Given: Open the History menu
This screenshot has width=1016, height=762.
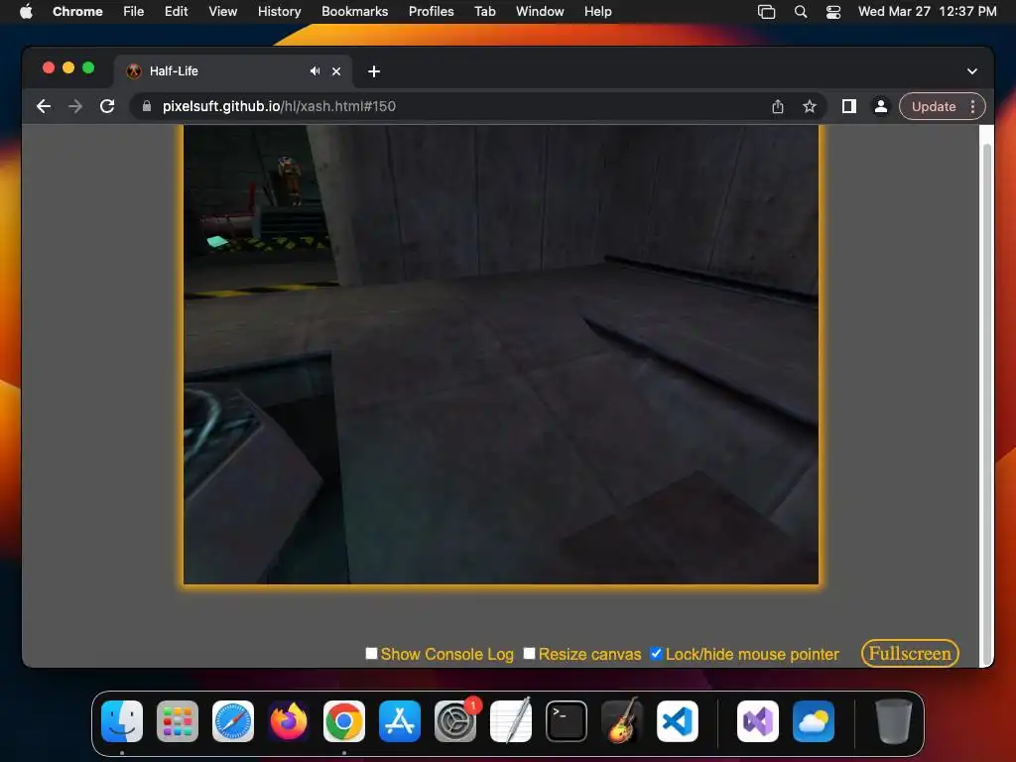Looking at the screenshot, I should tap(279, 11).
